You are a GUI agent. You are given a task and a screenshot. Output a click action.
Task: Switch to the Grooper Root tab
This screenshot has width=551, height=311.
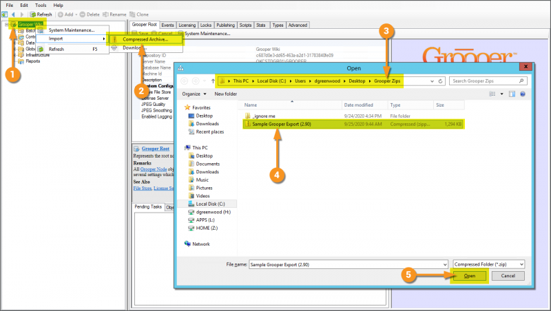click(x=145, y=25)
